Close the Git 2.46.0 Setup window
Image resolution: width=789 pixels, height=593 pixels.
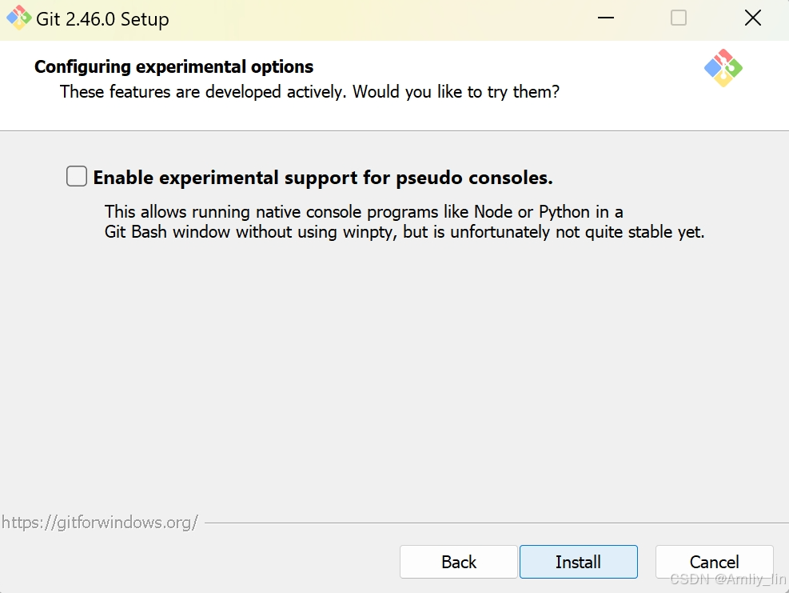tap(753, 18)
